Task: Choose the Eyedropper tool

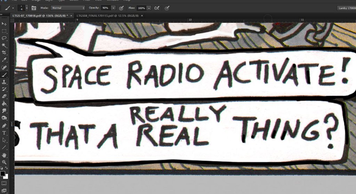Action: [4, 60]
